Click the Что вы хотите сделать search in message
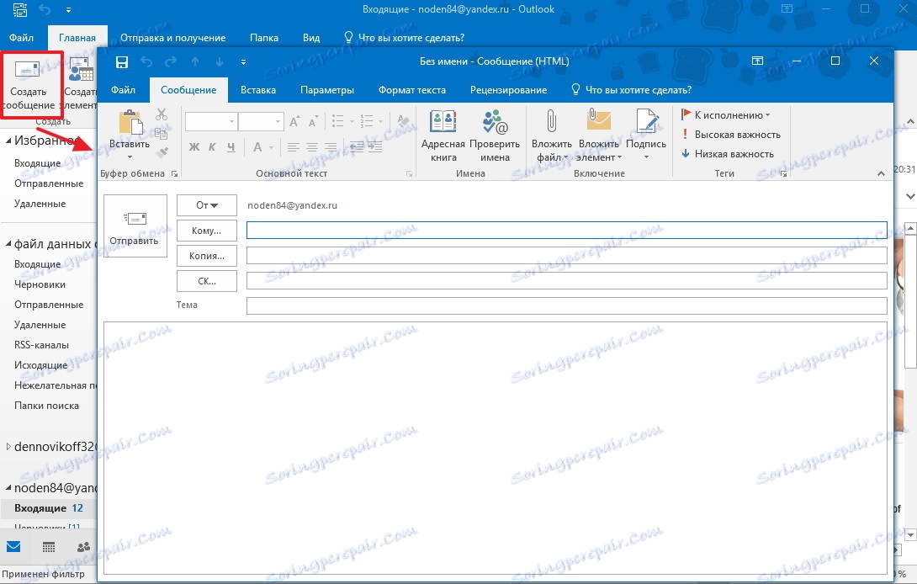This screenshot has height=584, width=917. [x=632, y=90]
